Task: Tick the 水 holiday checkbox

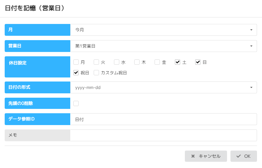Action: click(x=116, y=62)
